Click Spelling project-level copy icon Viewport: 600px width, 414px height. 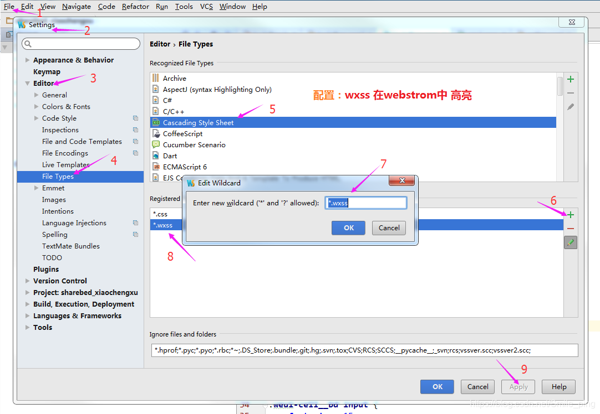(135, 234)
